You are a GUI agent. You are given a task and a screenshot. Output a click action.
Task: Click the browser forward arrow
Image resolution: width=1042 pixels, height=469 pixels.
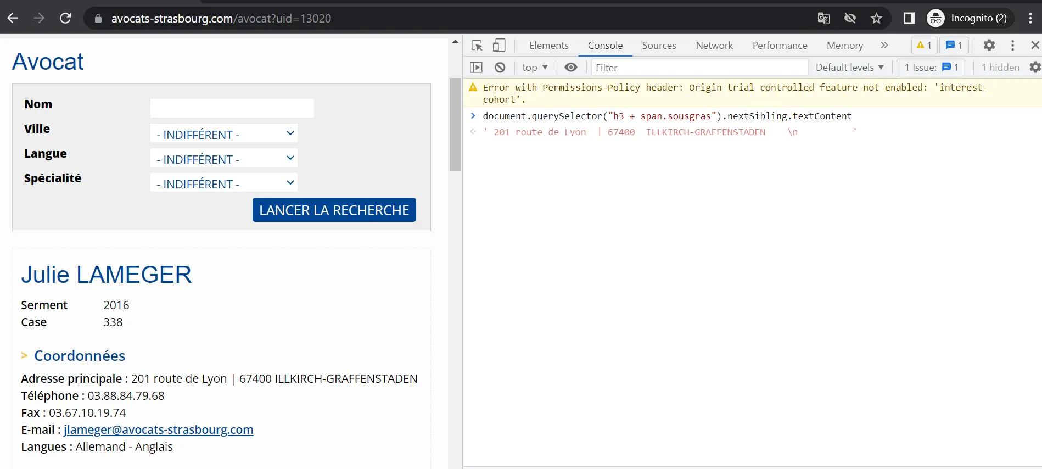click(x=39, y=18)
